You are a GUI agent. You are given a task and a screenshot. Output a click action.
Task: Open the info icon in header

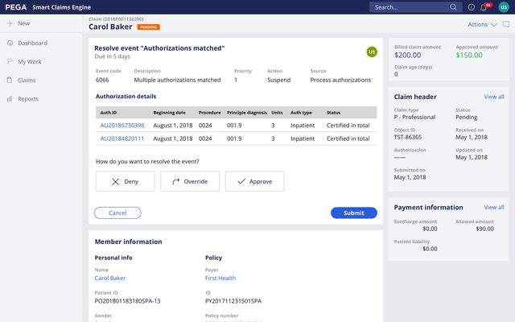pos(472,7)
